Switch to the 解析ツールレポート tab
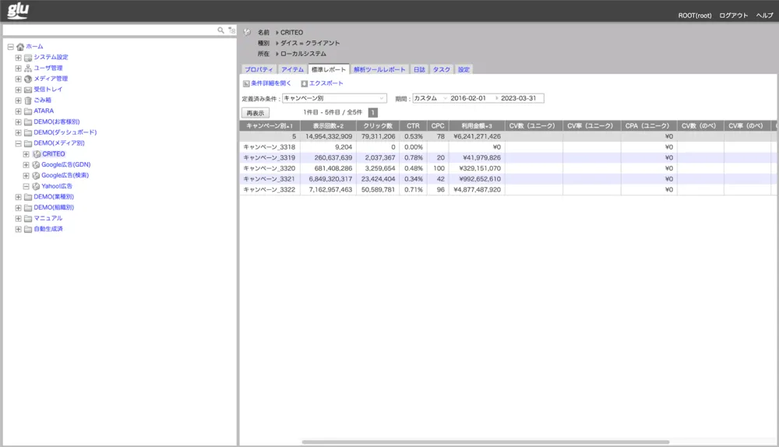This screenshot has height=447, width=779. pyautogui.click(x=379, y=70)
